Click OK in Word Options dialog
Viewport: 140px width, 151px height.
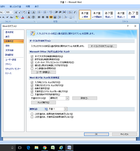(96, 134)
